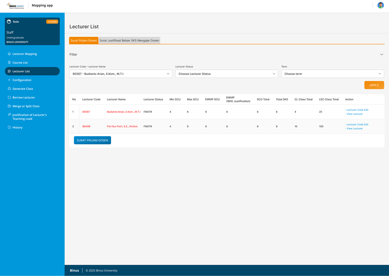Open View Lecturer for Fitri Nur Putri
Screen dimensions: 389x276
click(x=355, y=129)
